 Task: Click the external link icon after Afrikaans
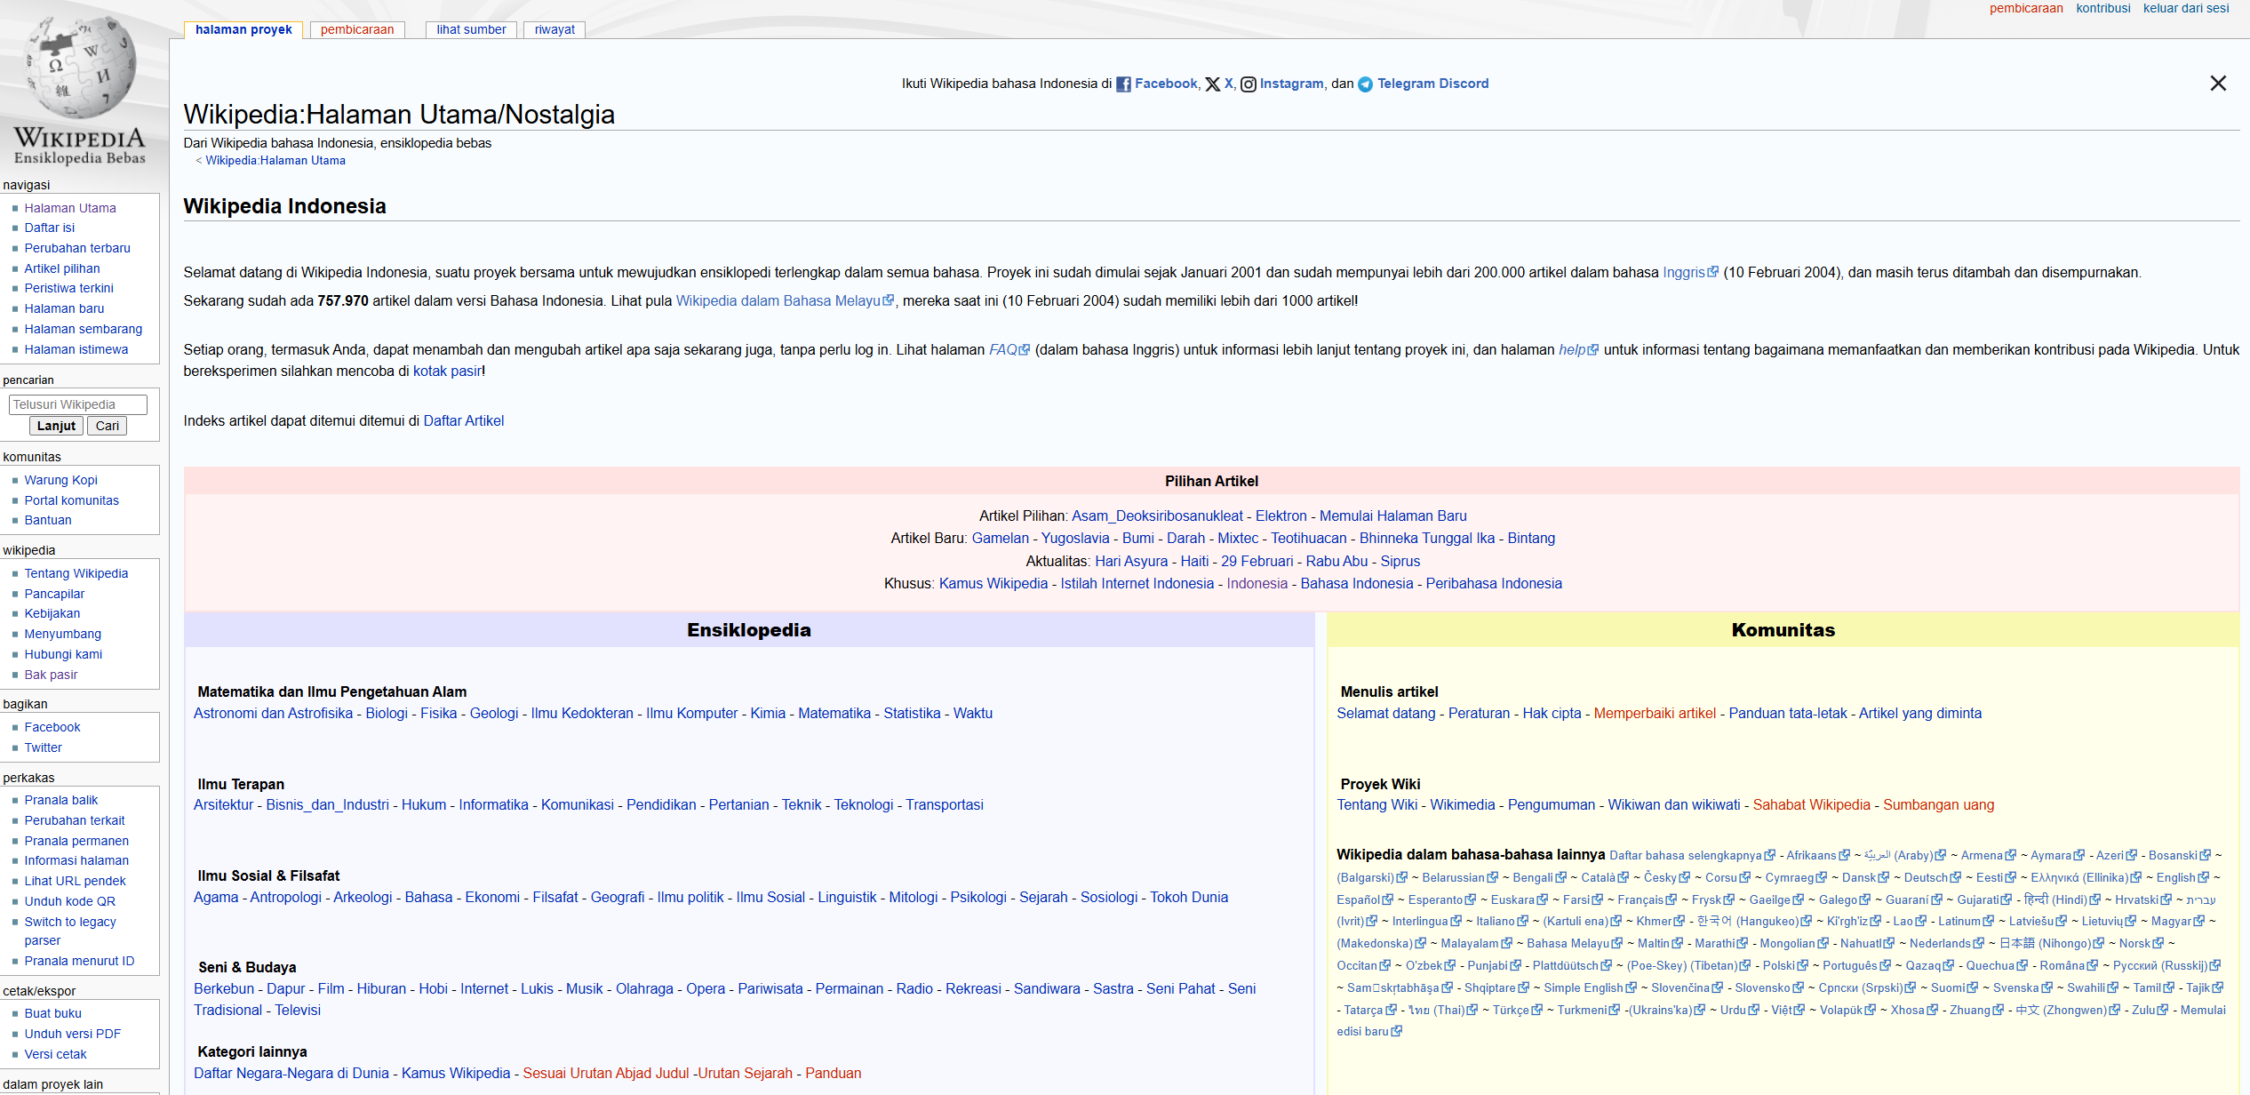click(x=1846, y=854)
